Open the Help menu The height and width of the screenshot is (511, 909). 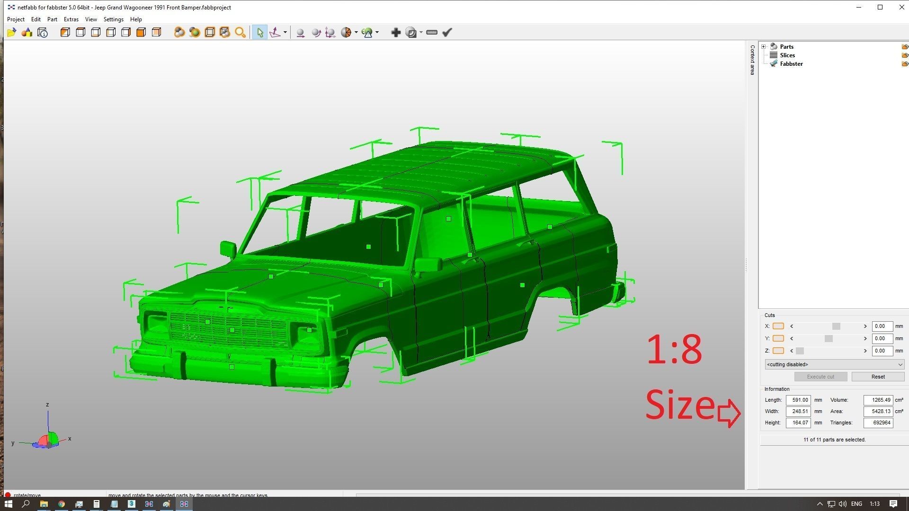point(136,19)
